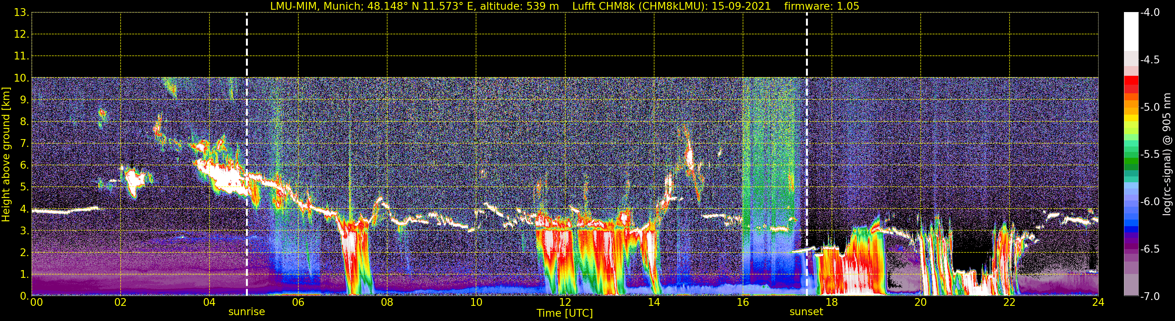The height and width of the screenshot is (321, 1175).
Task: Click the '5.' height axis tick label
Action: [x=24, y=187]
